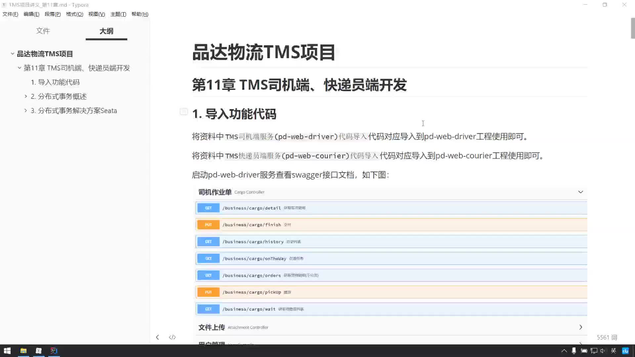
Task: Select 第11章 TMS司机端、快递员端开发 outline entry
Action: [x=77, y=68]
